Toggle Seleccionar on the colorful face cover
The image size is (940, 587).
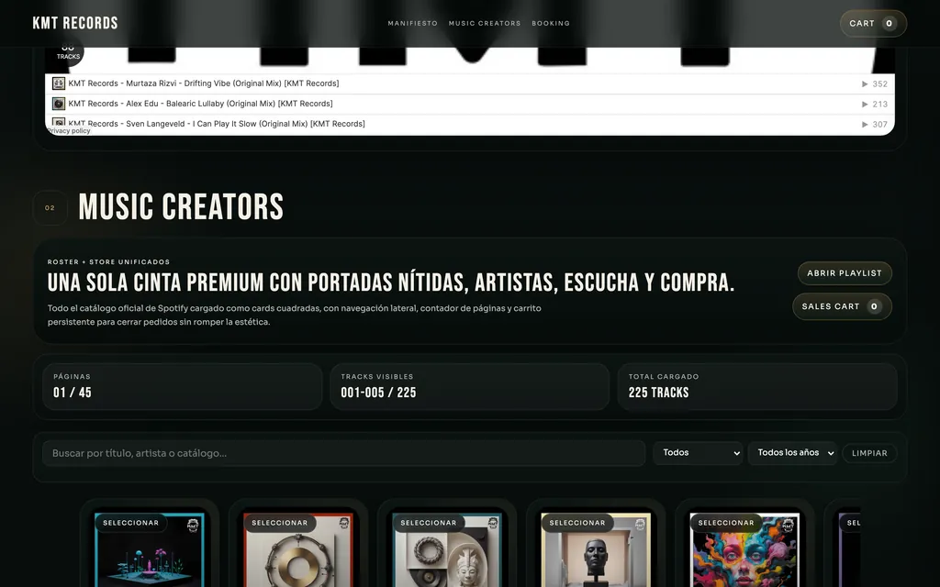(x=726, y=523)
